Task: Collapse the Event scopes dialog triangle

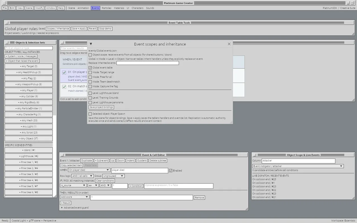Action: pos(91,44)
